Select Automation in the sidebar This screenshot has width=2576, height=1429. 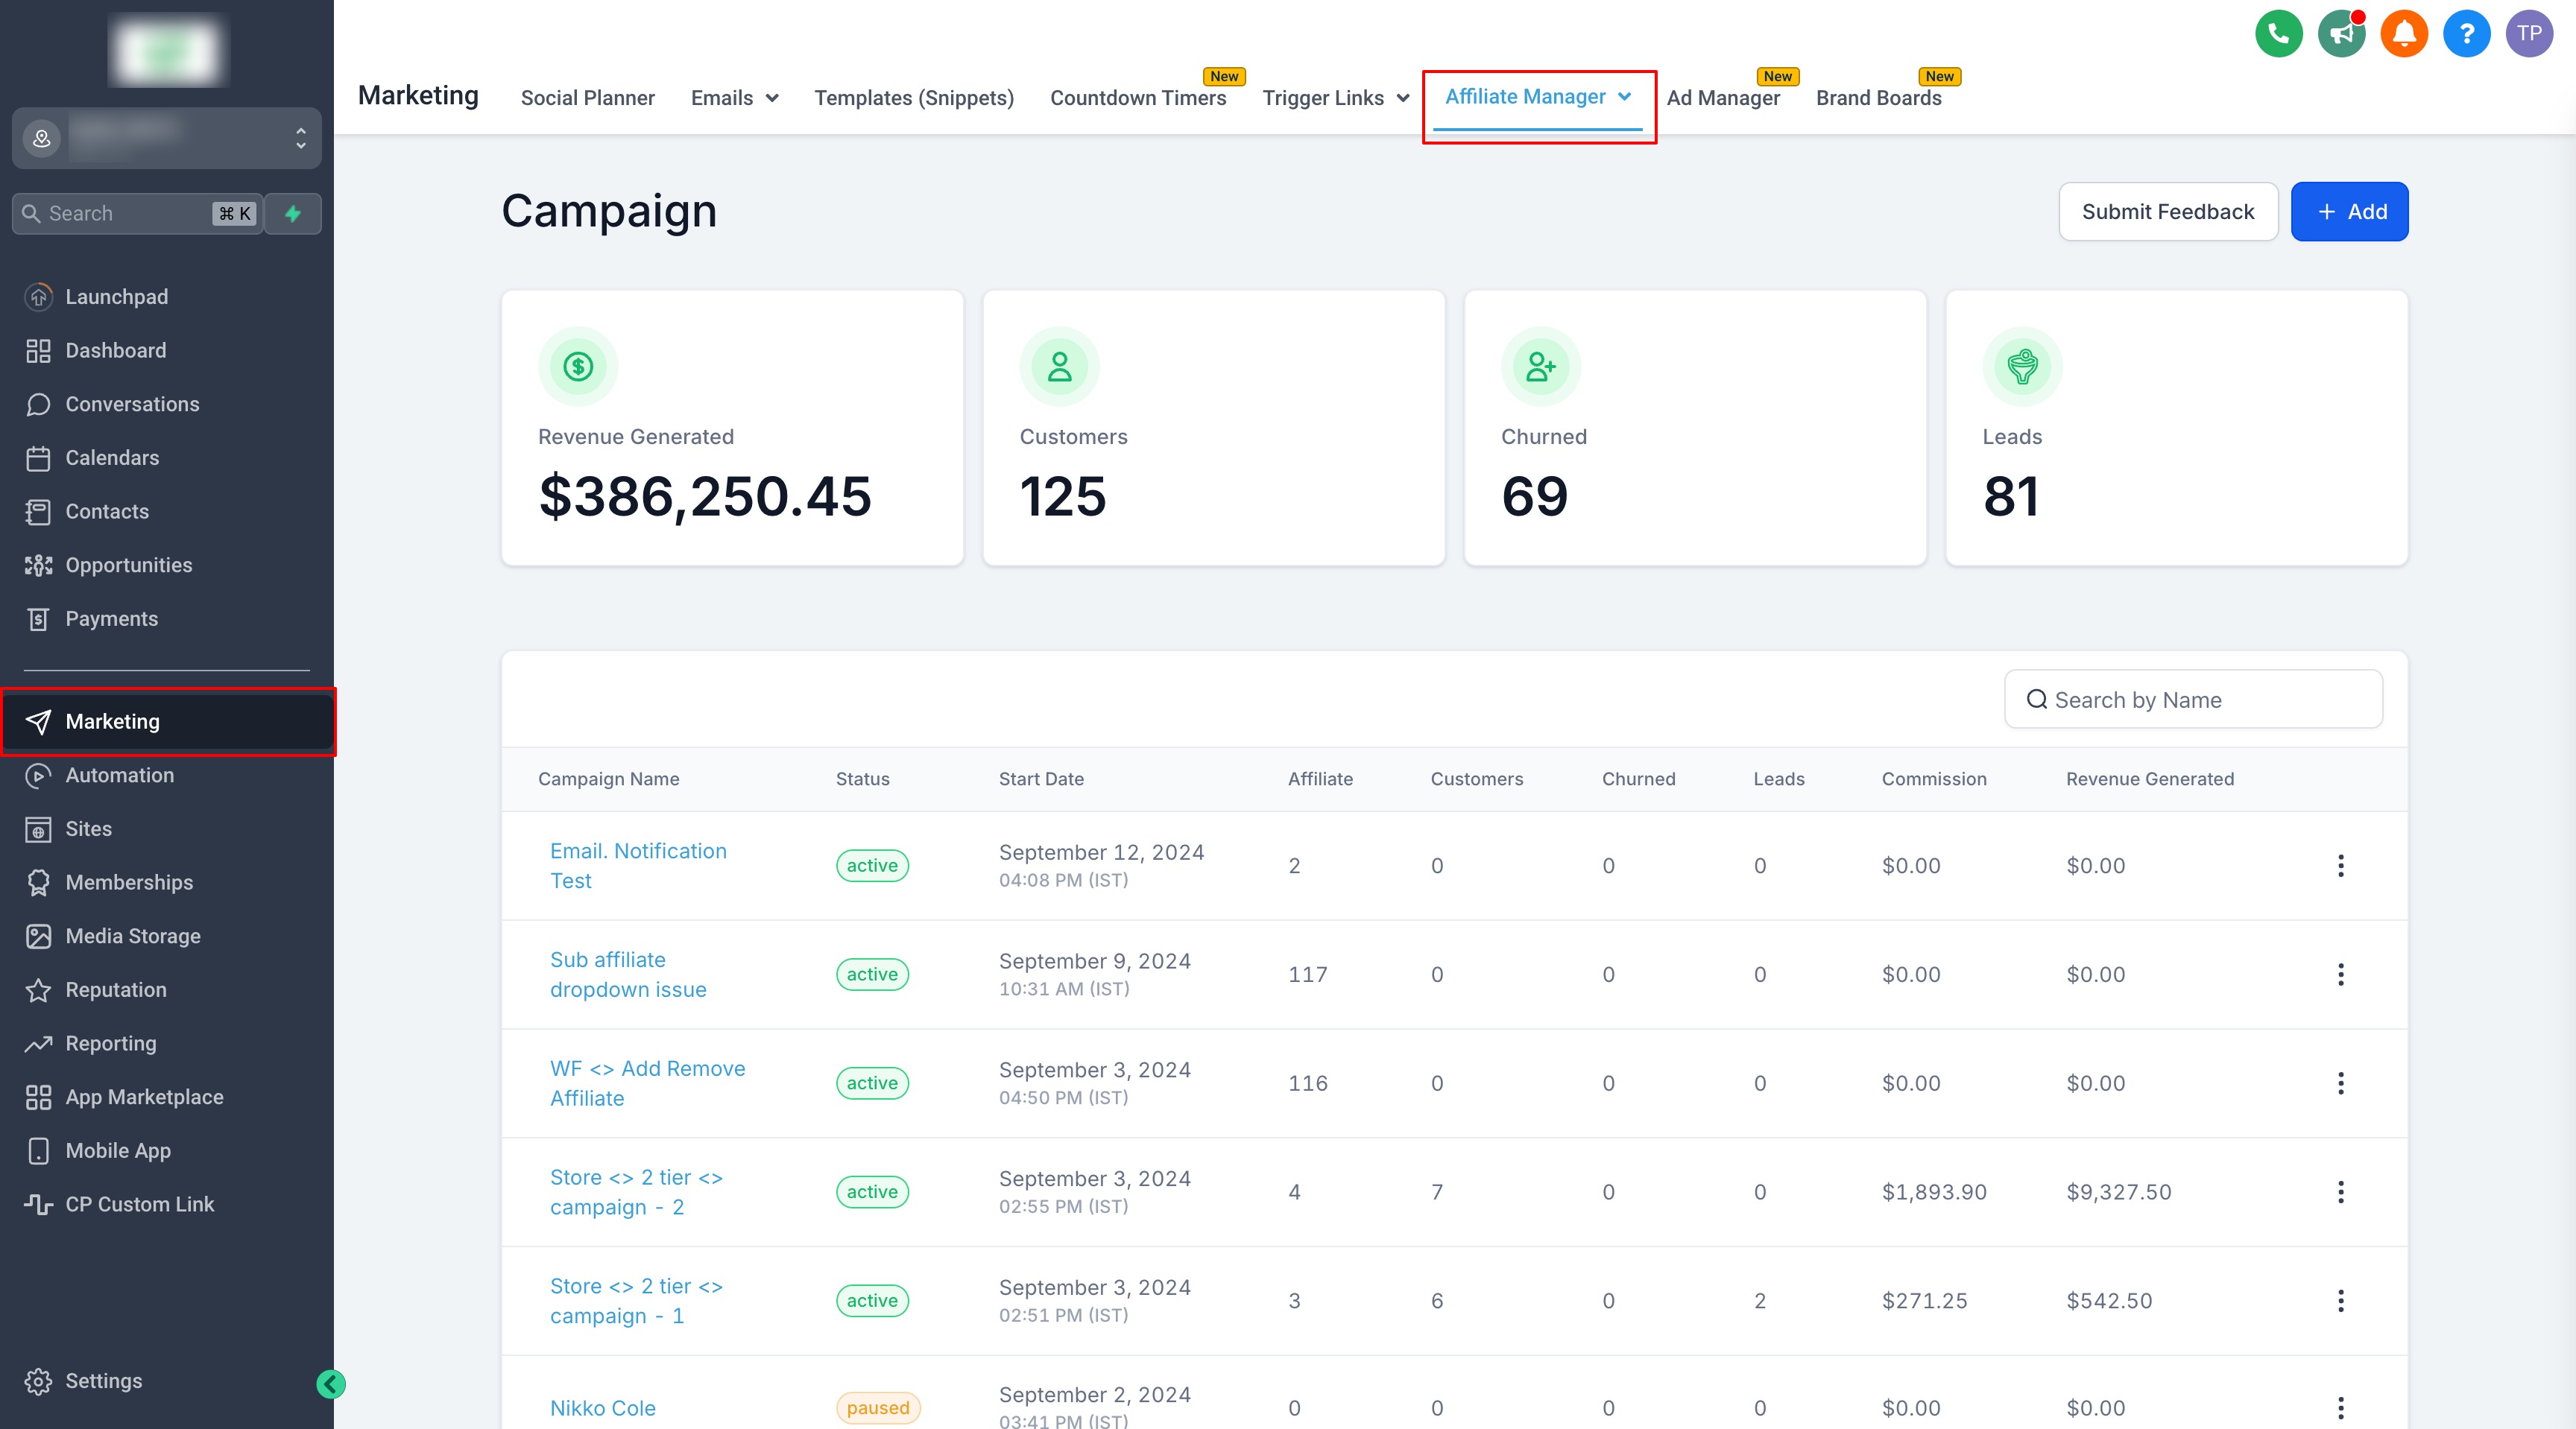pos(119,776)
